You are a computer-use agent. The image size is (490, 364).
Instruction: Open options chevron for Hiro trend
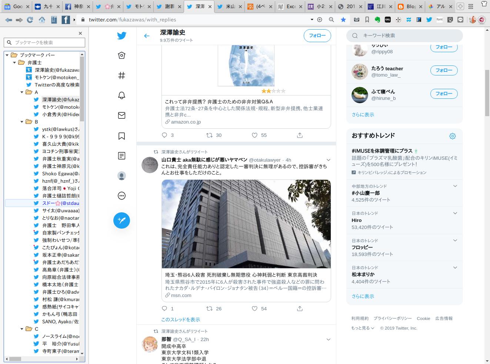coord(455,213)
